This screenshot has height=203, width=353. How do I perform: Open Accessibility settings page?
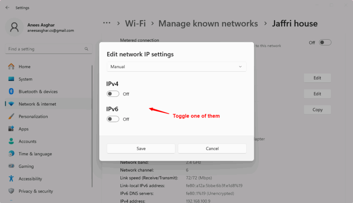(x=49, y=178)
